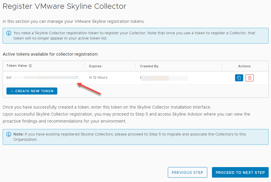Click the info icon beside Note text
This screenshot has height=182, width=271.
tap(9, 134)
